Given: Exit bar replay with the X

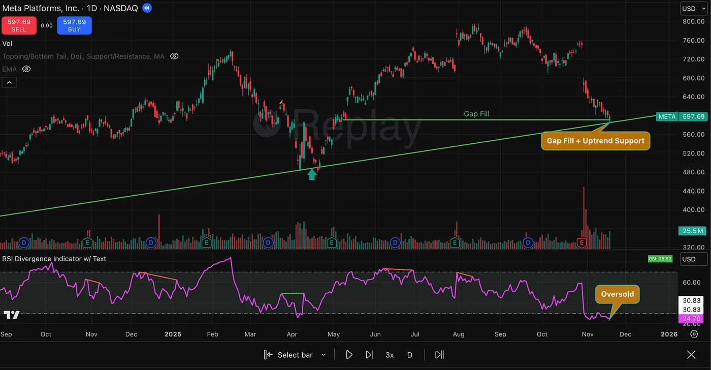Looking at the screenshot, I should click(691, 355).
